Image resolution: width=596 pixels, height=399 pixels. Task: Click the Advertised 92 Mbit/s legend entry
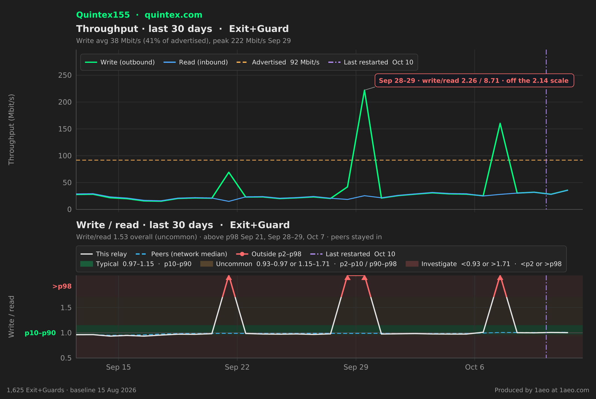click(x=278, y=62)
